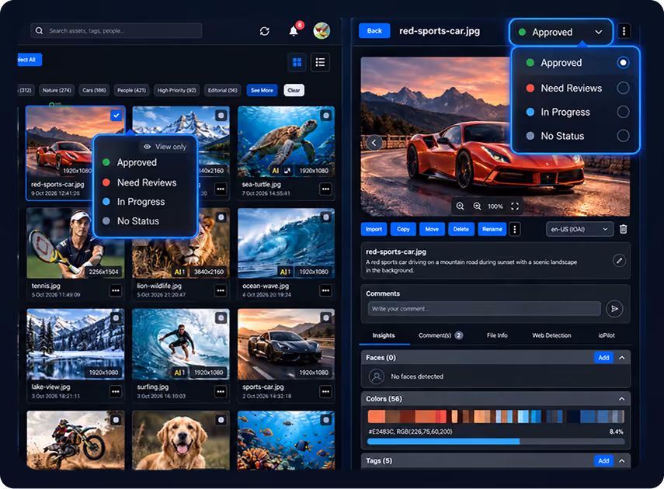Click the Back button
The width and height of the screenshot is (664, 489).
tap(374, 31)
